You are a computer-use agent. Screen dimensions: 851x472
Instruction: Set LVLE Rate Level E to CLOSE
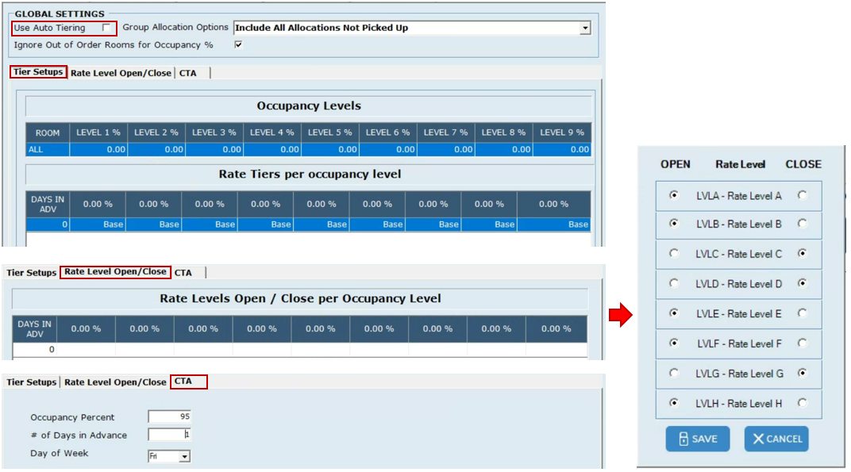(x=803, y=313)
